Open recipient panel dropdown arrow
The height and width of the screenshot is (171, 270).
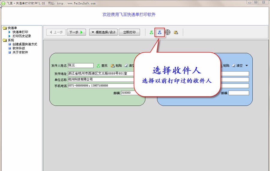[247, 66]
